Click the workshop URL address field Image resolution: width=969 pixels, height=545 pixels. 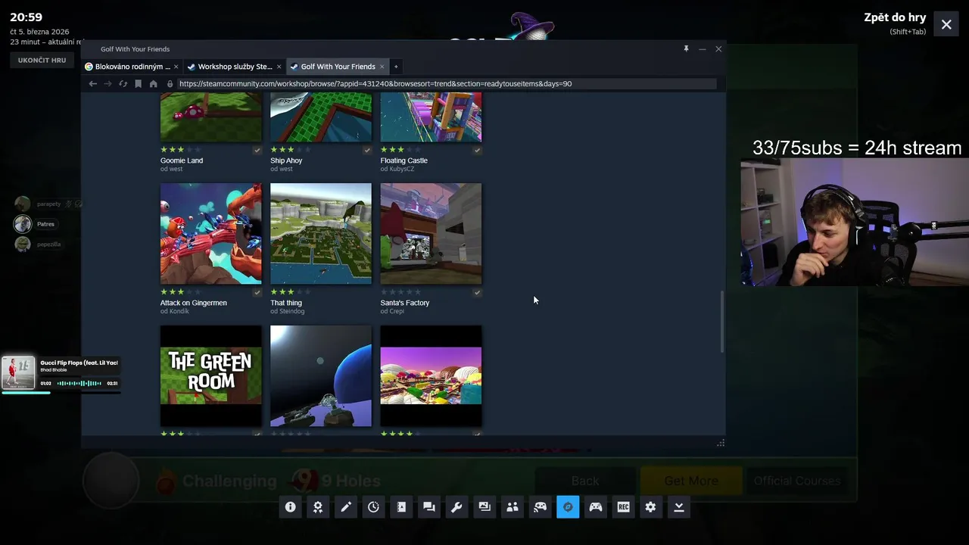(447, 84)
